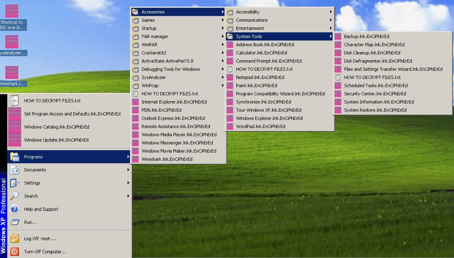The width and height of the screenshot is (454, 258).
Task: Select Paint.lnk.EnCiPhErEd
Action: (x=279, y=86)
